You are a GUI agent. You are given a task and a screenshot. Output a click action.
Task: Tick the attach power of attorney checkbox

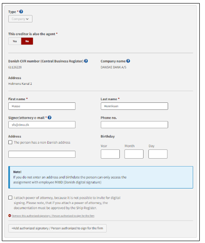[10, 198]
